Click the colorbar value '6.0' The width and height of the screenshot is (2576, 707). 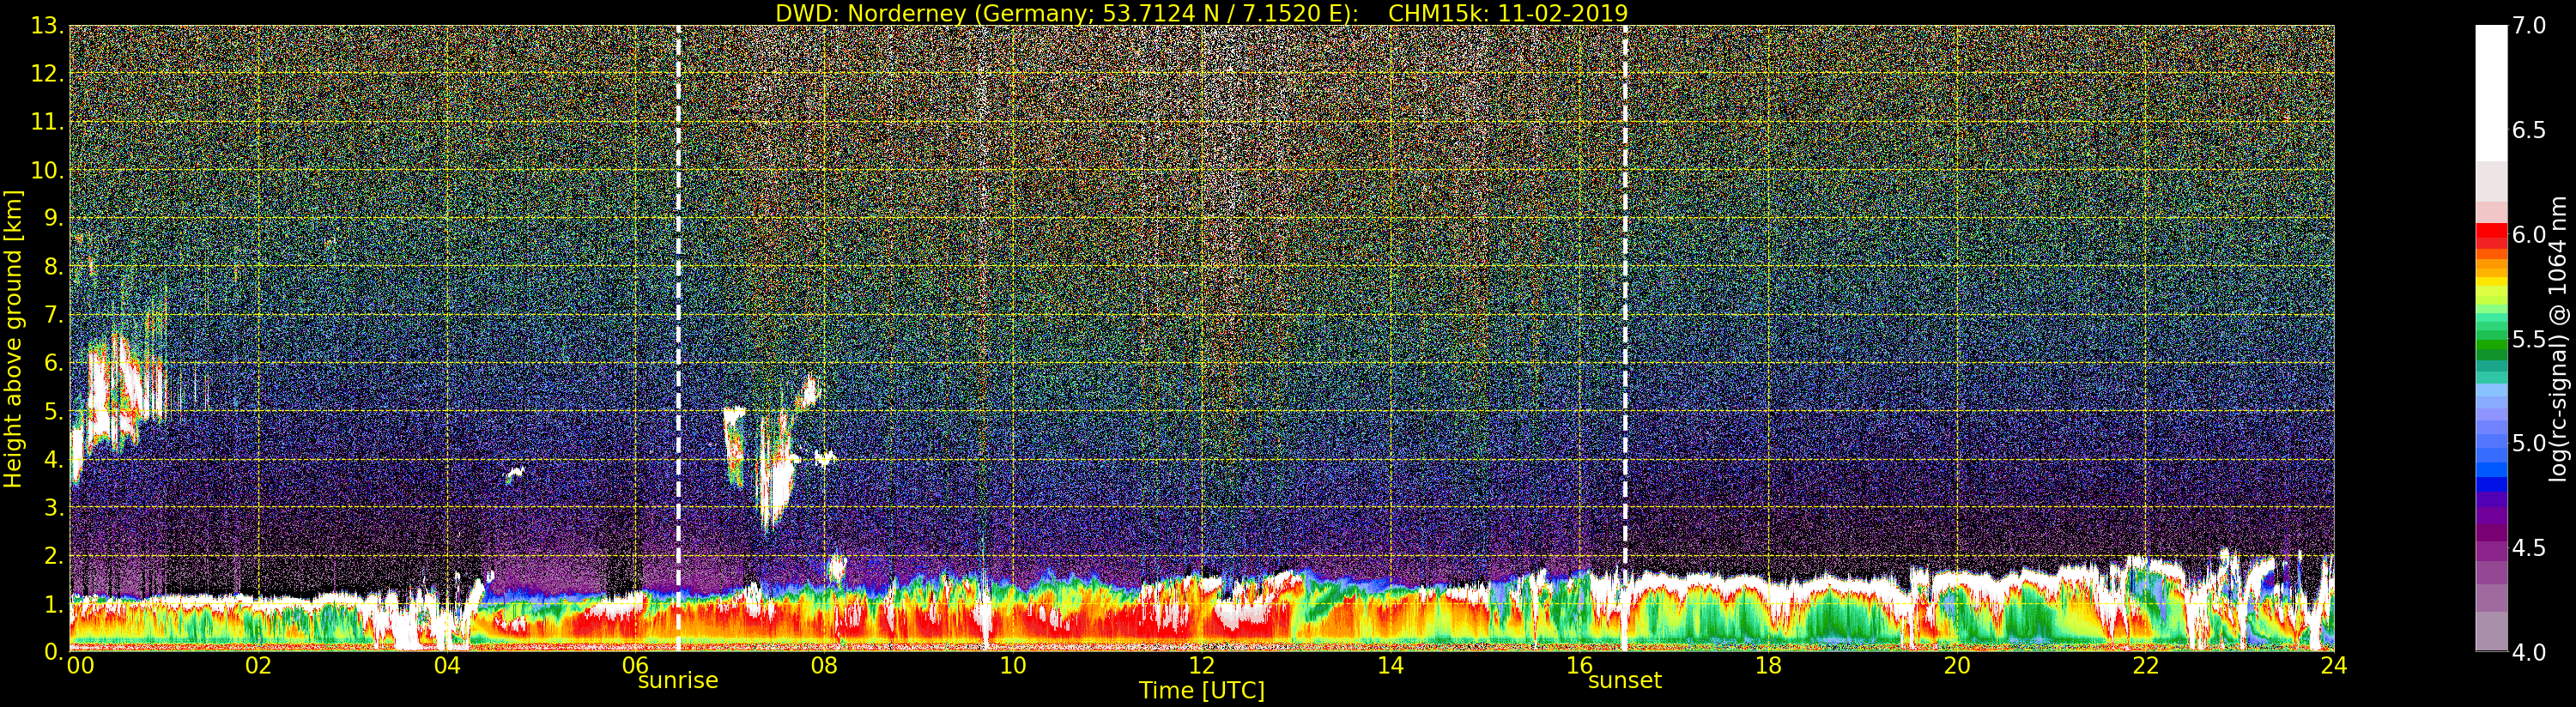[x=2529, y=234]
